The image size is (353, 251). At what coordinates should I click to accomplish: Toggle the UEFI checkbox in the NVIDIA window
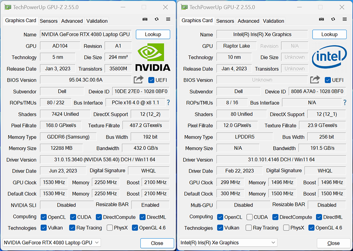(151, 80)
